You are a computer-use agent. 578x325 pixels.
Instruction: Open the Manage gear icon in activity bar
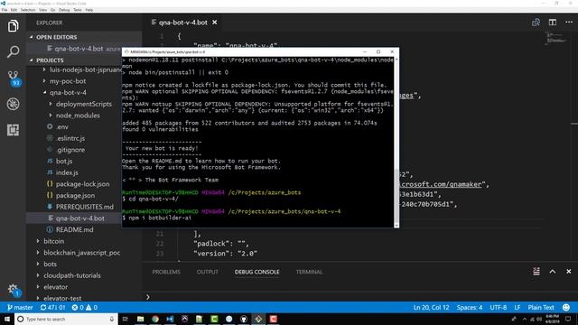coord(14,290)
